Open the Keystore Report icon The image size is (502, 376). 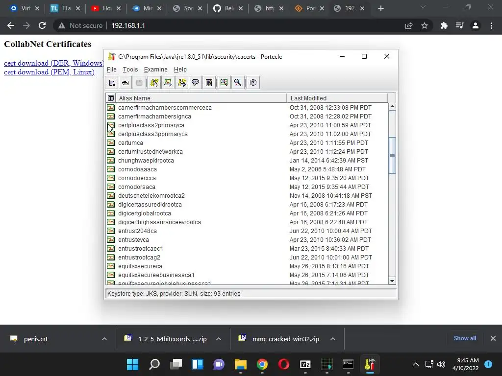[209, 83]
